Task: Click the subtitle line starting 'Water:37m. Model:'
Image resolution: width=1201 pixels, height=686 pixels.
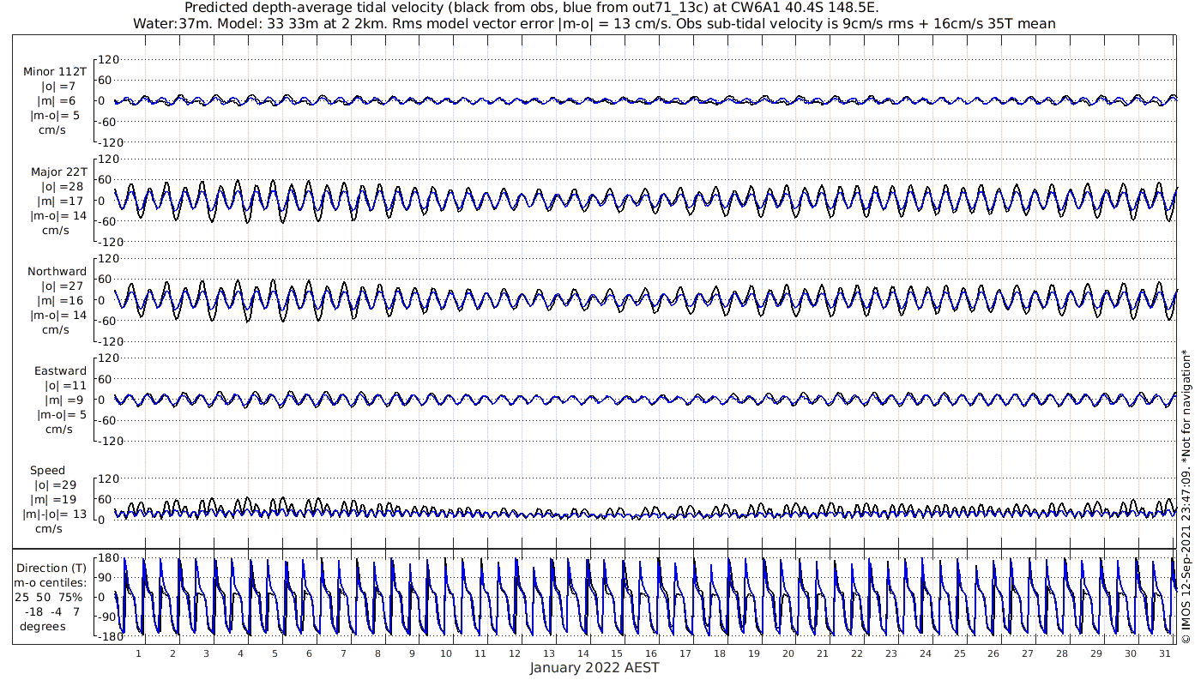Action: [x=594, y=23]
